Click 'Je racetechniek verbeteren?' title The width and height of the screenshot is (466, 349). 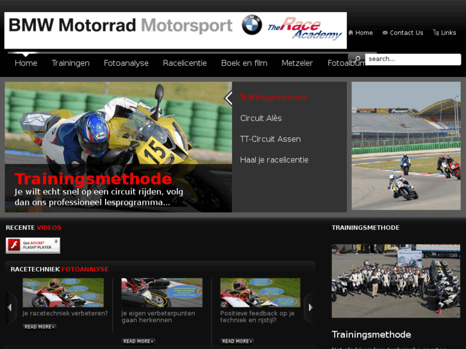[65, 313]
